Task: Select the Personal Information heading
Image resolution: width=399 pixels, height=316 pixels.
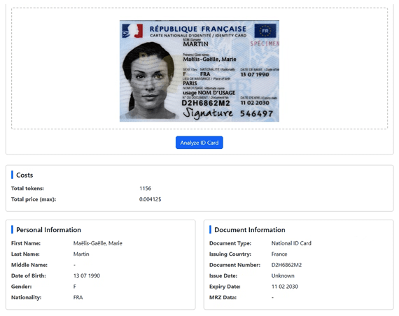Action: (48, 230)
